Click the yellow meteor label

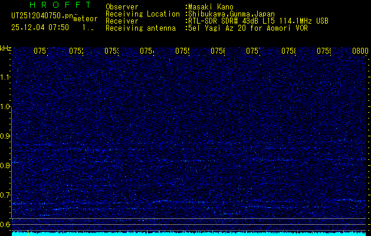point(83,19)
